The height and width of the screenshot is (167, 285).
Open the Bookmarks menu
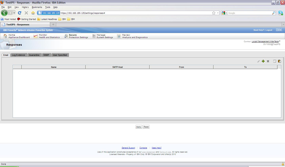pyautogui.click(x=37, y=7)
